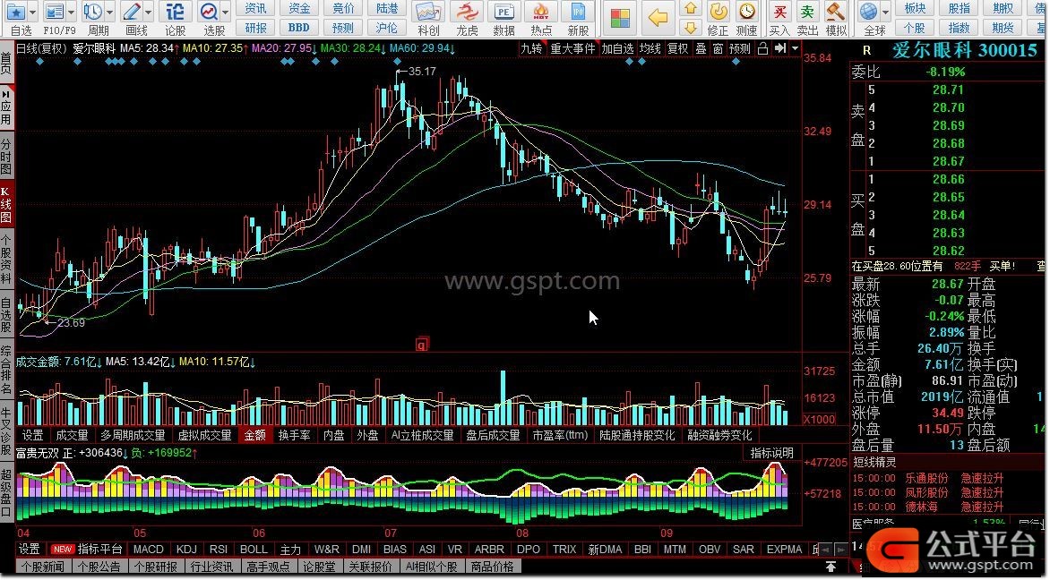Open the 科创 board icon
The width and height of the screenshot is (1050, 580).
click(x=428, y=12)
